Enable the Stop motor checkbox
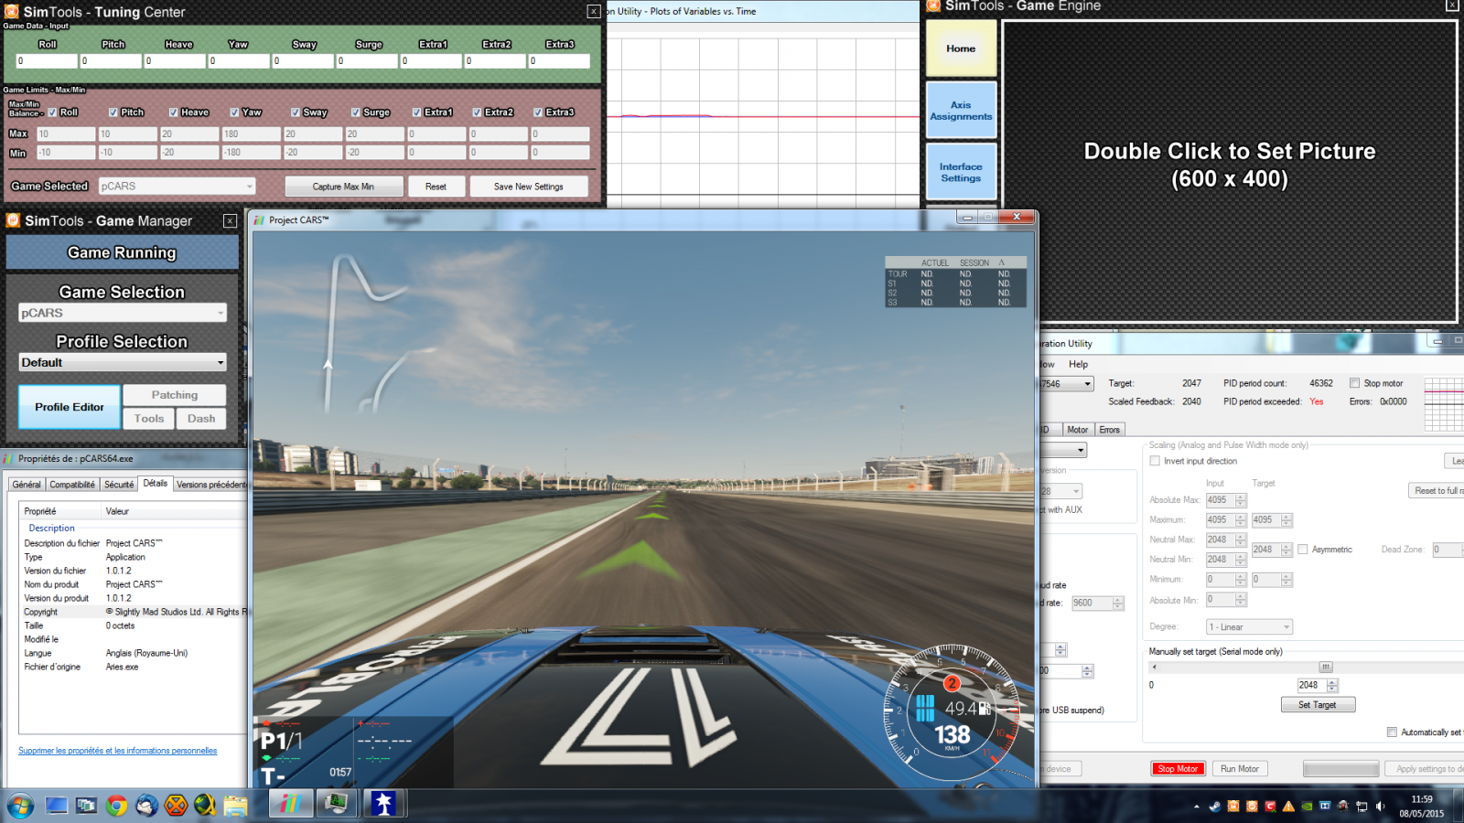The image size is (1464, 823). 1355,383
